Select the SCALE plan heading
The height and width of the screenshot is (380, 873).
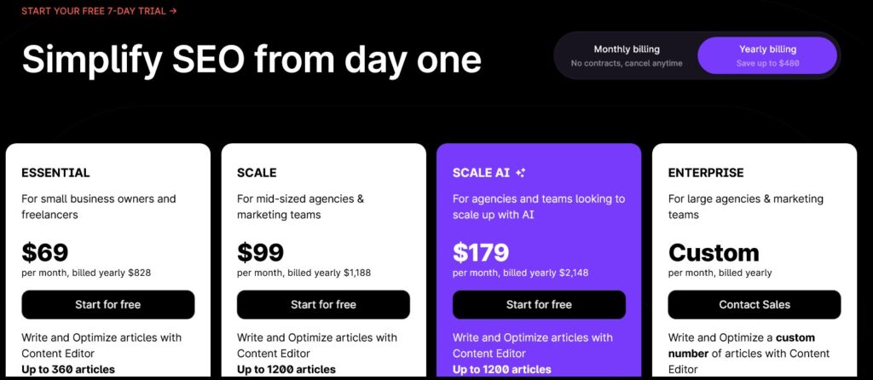point(257,173)
